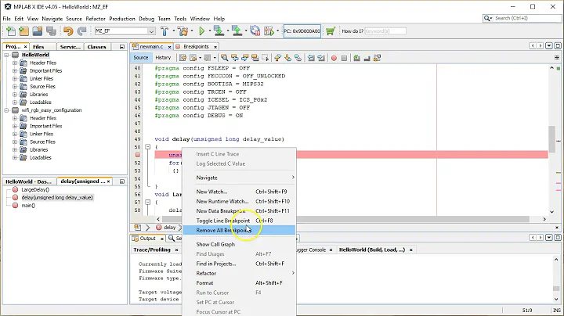Select Remove All Breakpoints in context menu
Screen dimensions: 564x316
pyautogui.click(x=239, y=230)
